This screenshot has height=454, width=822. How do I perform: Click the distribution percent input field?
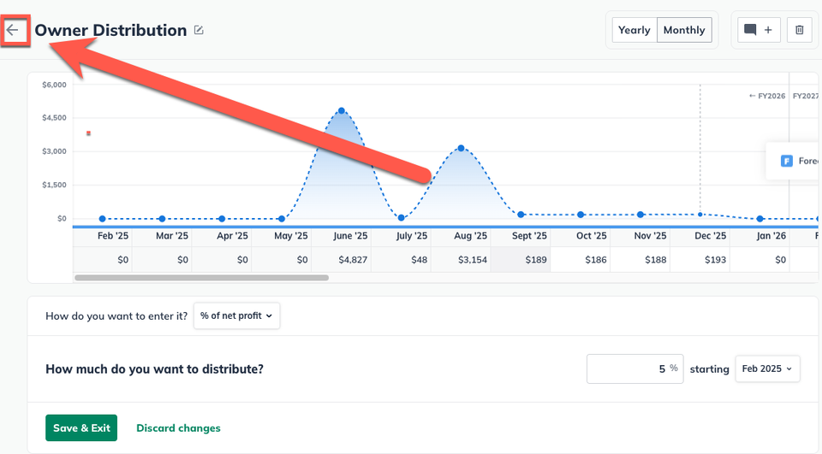coord(634,369)
